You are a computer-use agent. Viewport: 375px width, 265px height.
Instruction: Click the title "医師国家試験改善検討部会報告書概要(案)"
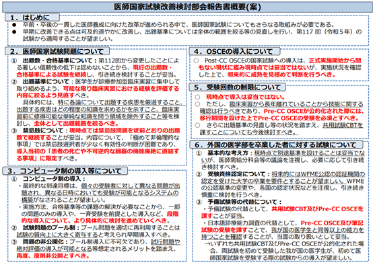coord(187,7)
